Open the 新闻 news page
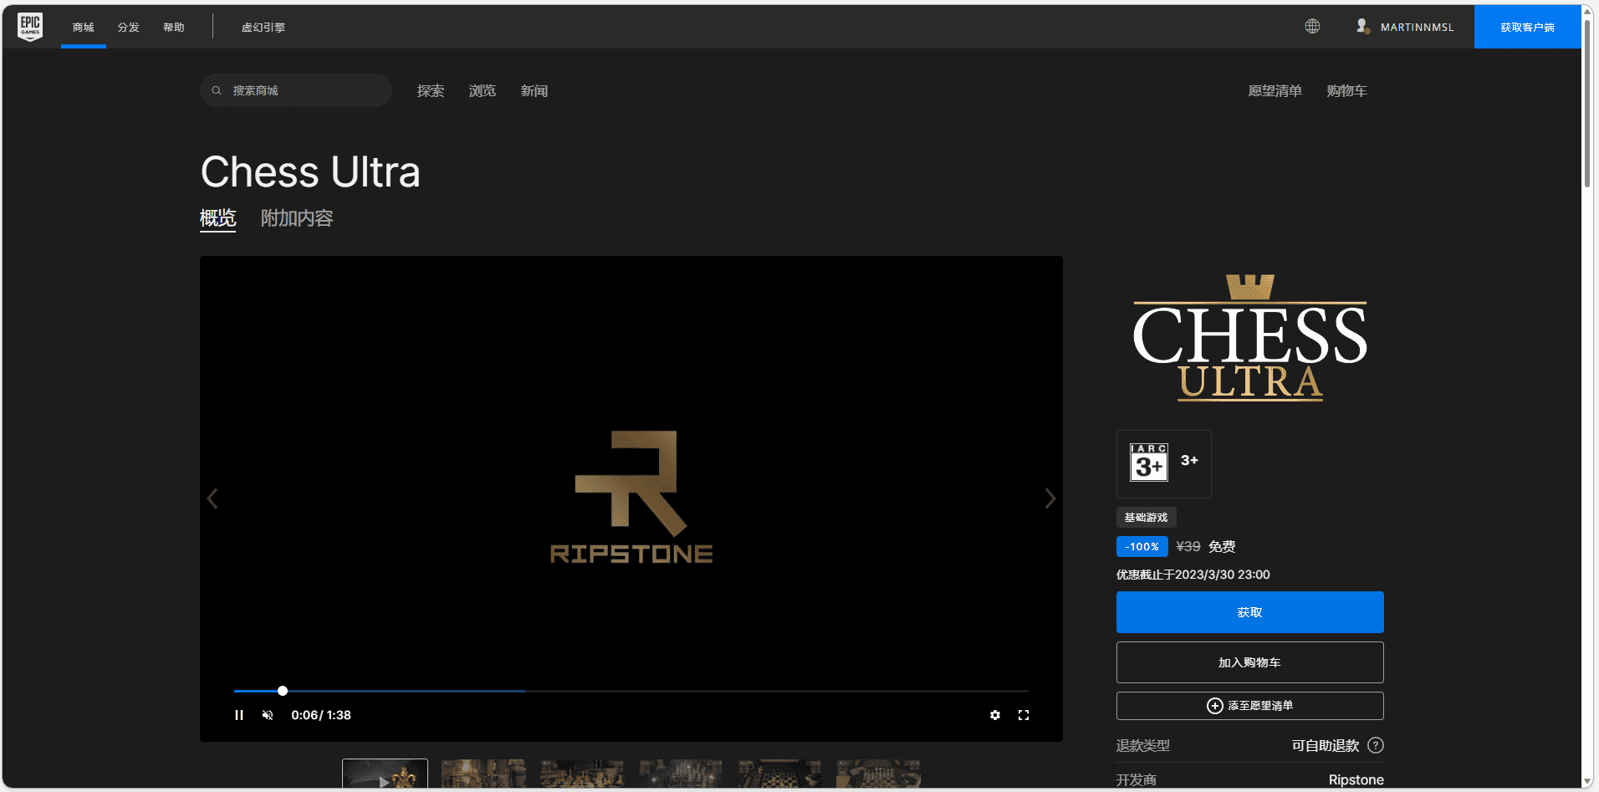The image size is (1599, 792). point(534,90)
